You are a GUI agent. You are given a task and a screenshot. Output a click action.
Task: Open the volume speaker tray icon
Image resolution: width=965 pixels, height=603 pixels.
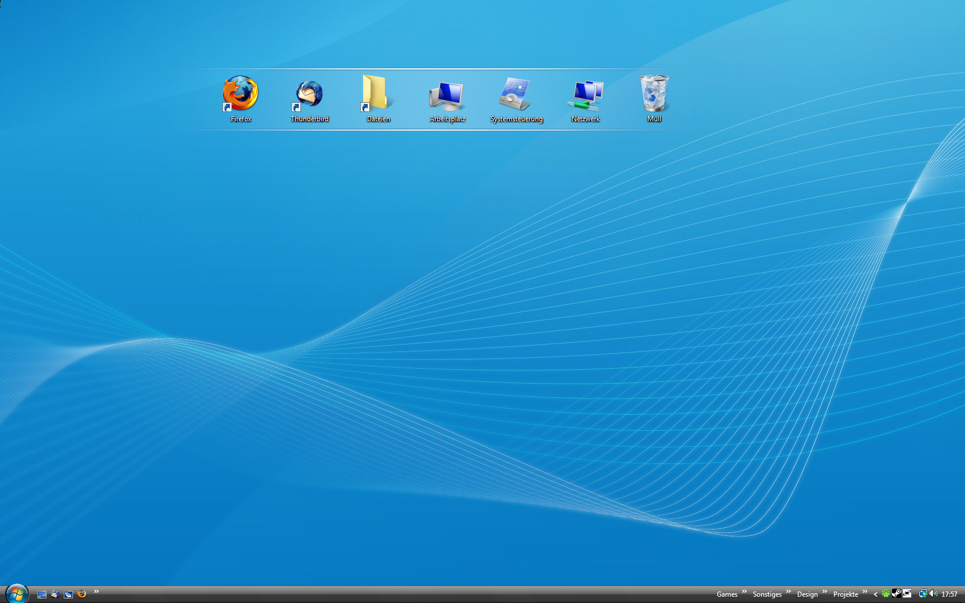(933, 594)
